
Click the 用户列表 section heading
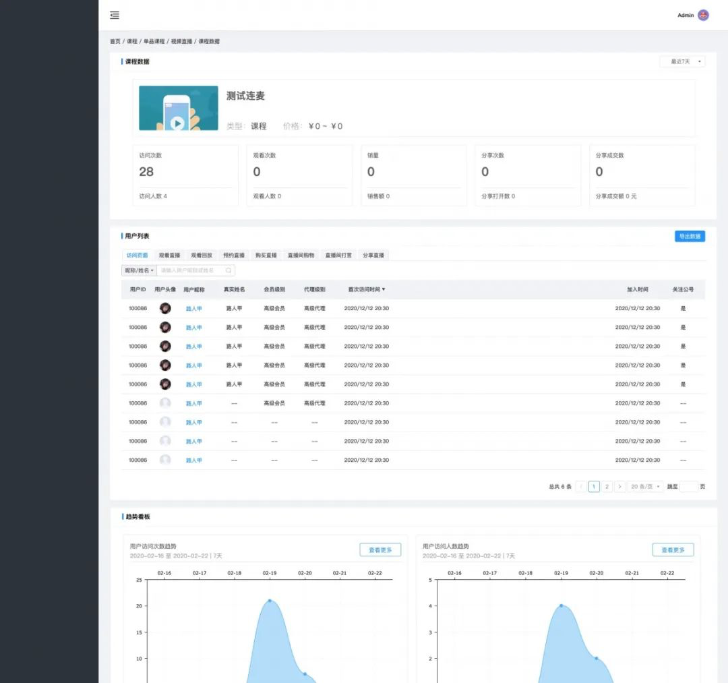click(x=137, y=237)
